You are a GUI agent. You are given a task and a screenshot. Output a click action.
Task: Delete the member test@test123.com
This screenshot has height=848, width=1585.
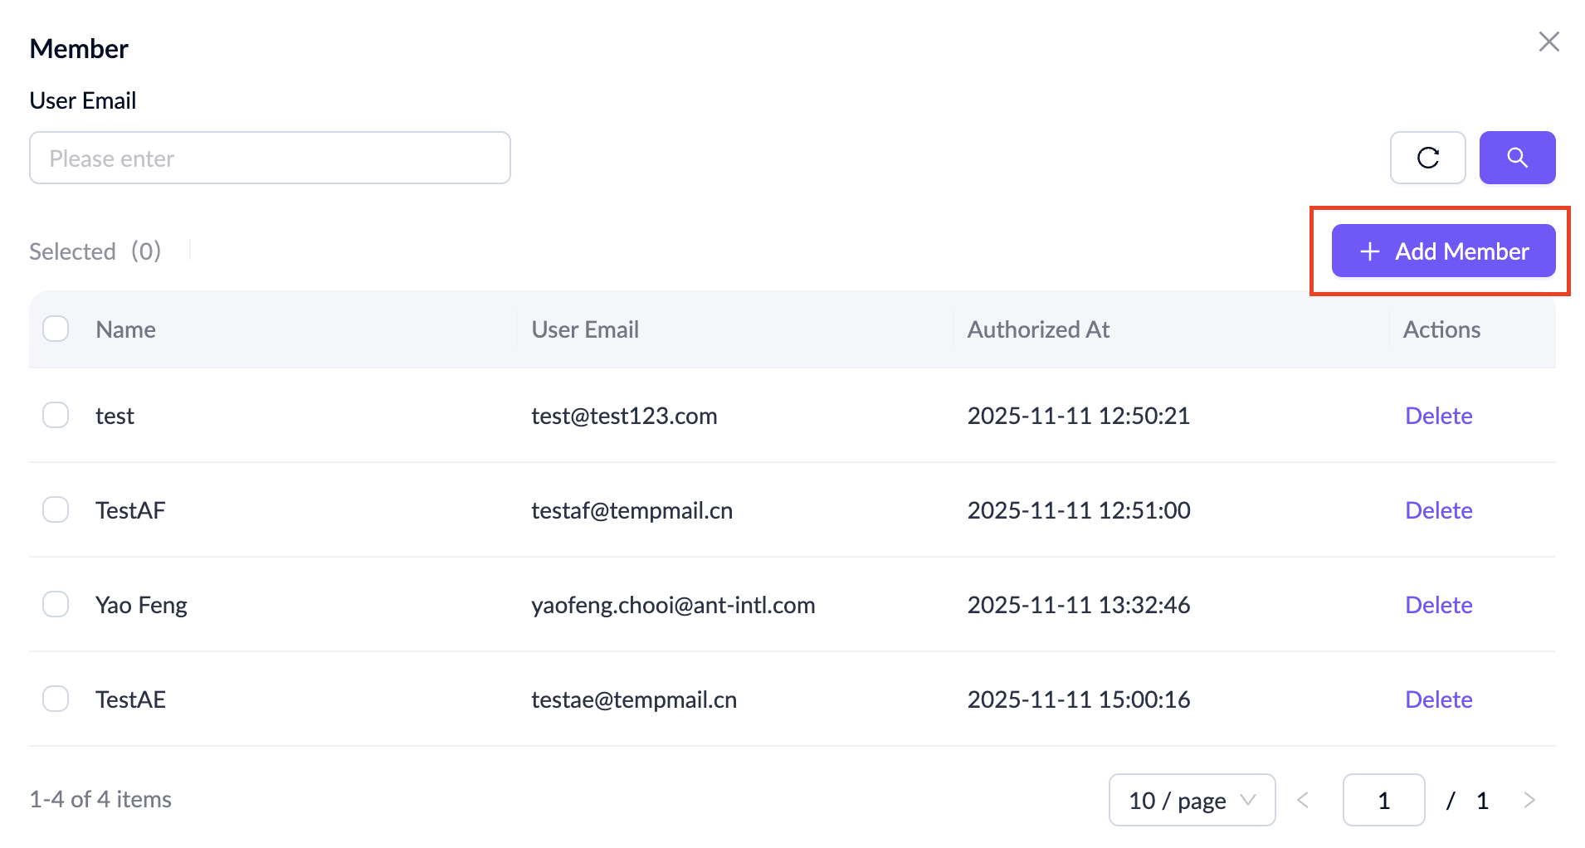tap(1438, 415)
